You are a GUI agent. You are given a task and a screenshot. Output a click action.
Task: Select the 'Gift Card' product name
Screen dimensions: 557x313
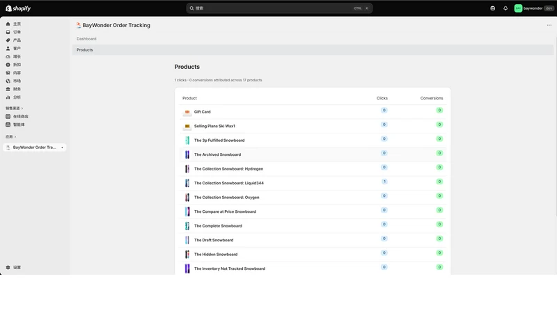(x=203, y=112)
